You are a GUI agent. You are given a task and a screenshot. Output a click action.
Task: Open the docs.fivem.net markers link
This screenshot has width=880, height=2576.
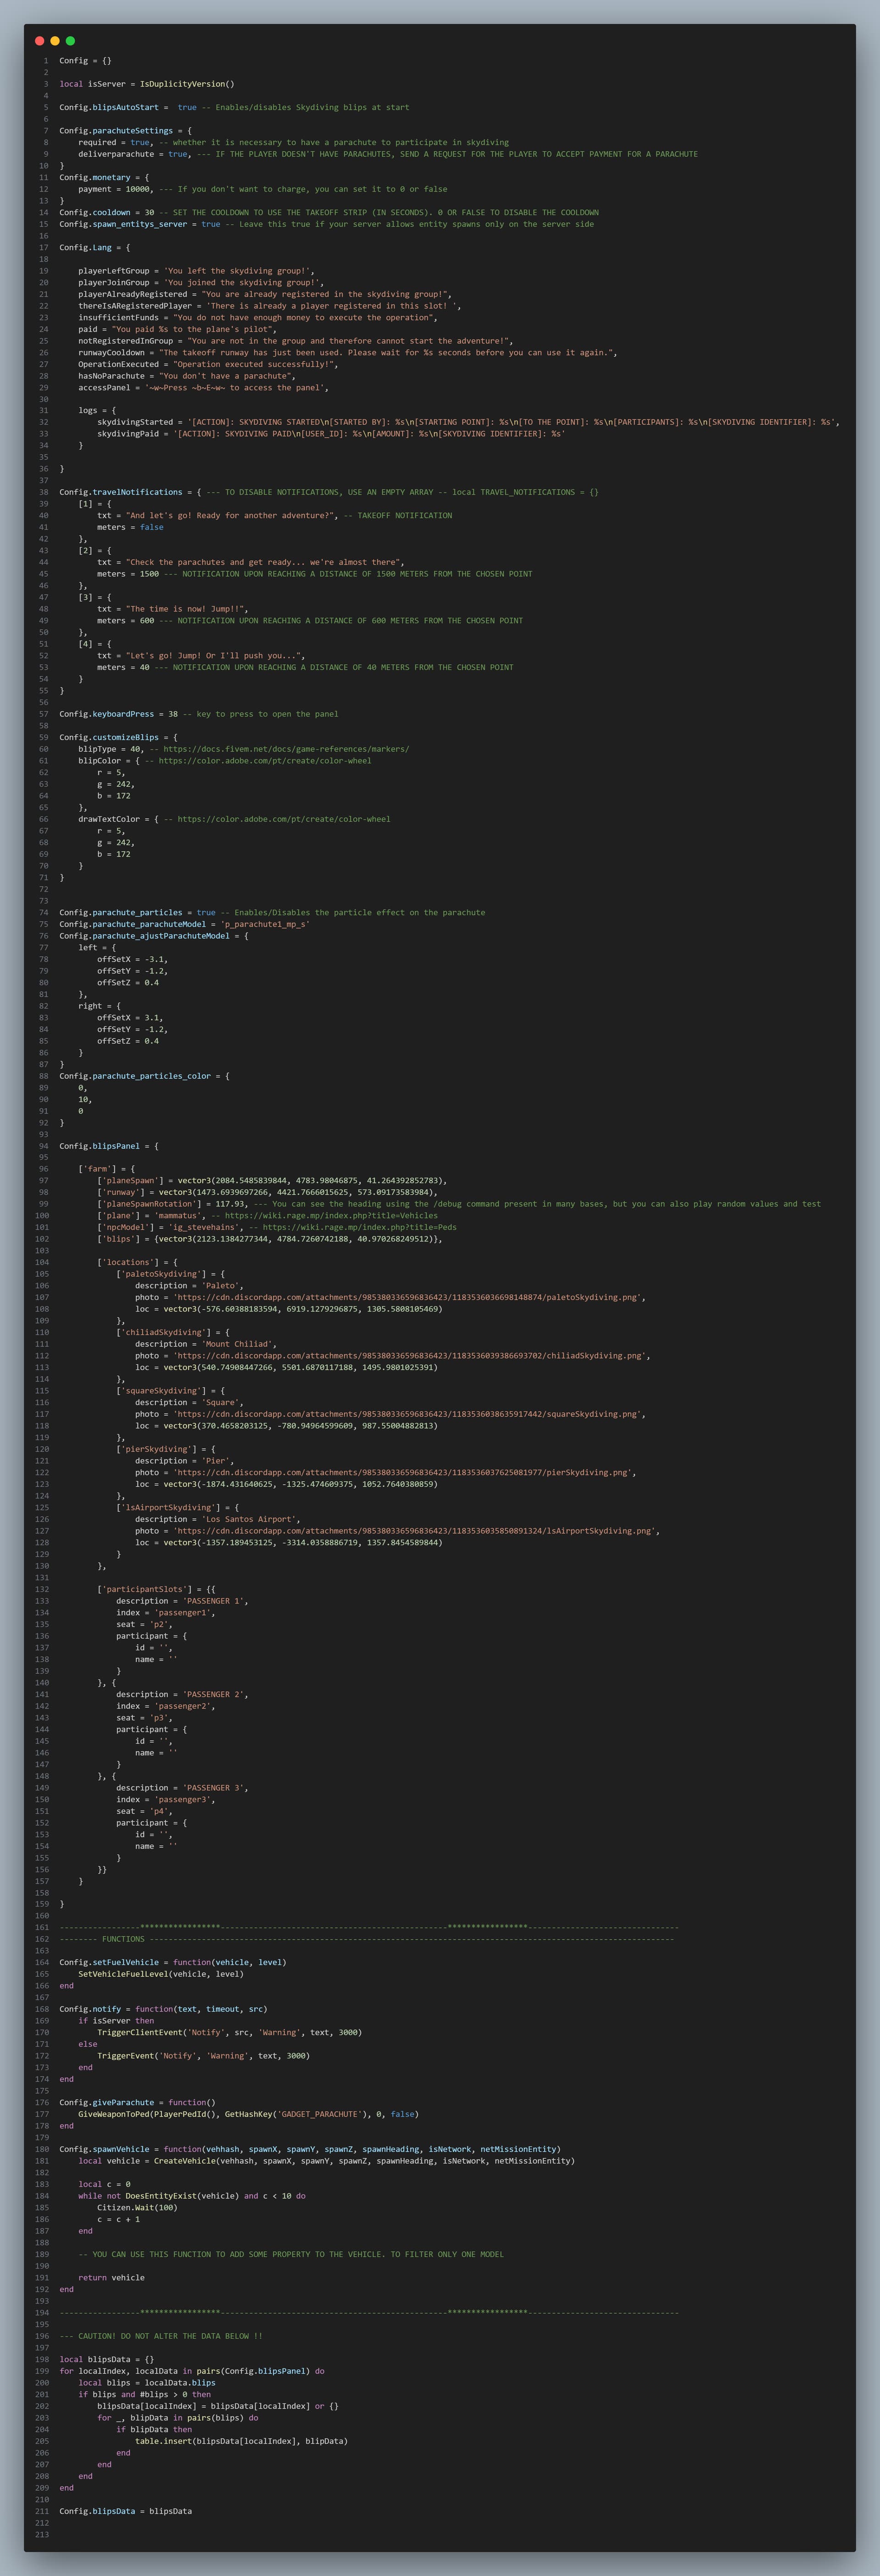(286, 749)
